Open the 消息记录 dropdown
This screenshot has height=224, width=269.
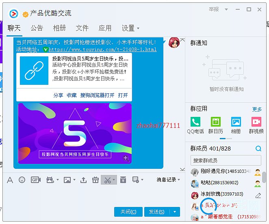168,180
